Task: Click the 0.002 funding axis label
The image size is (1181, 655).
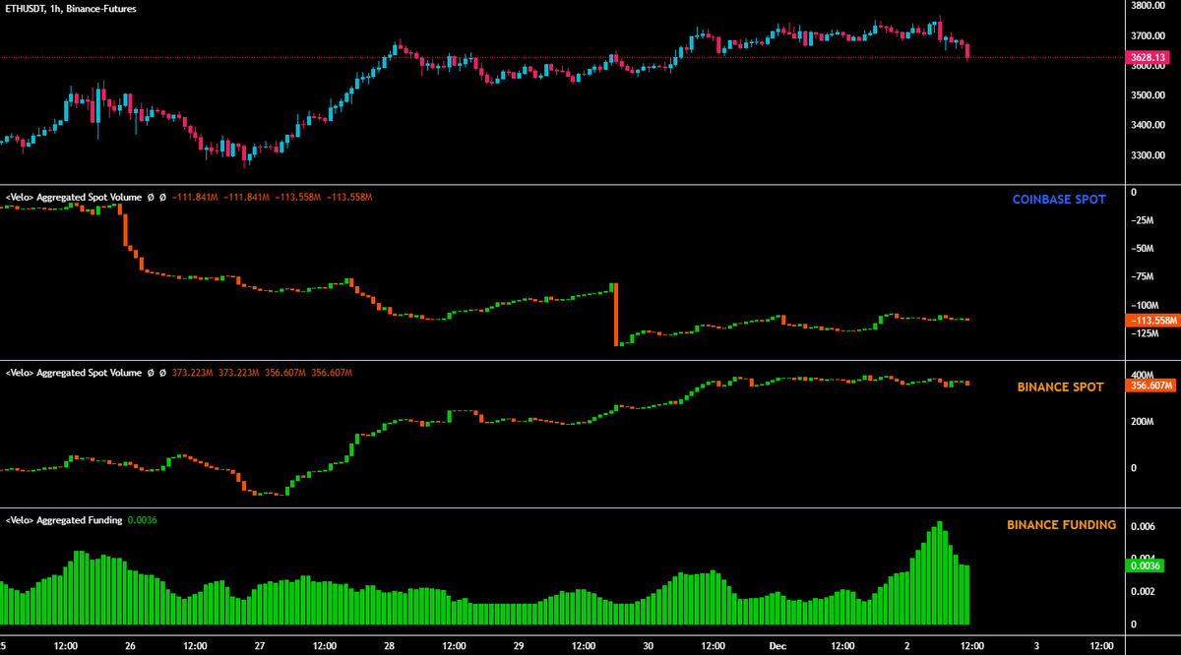Action: coord(1144,592)
